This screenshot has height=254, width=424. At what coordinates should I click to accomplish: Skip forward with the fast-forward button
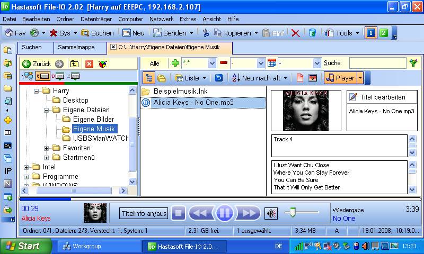(248, 213)
